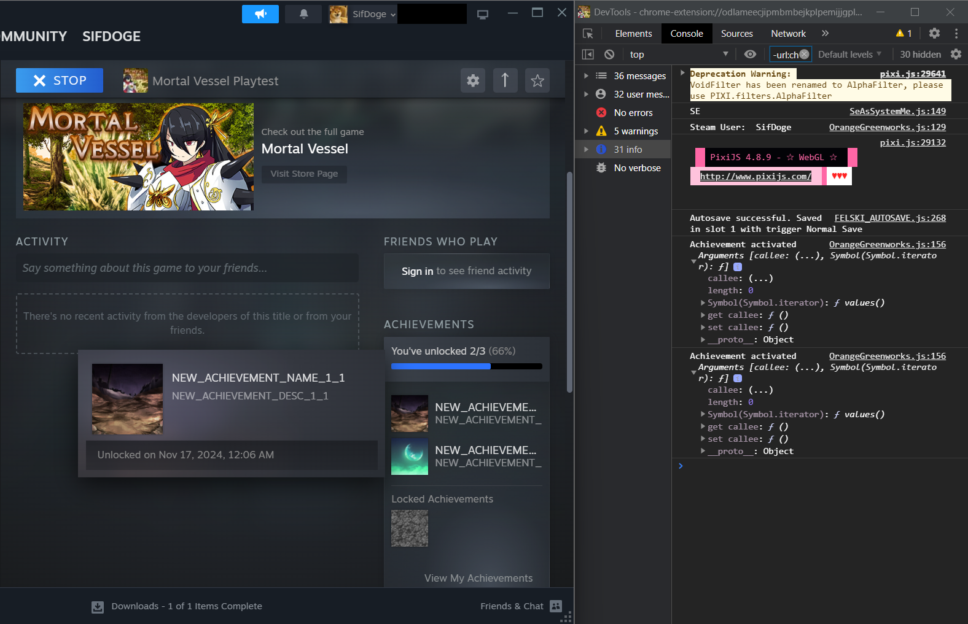Switch Steam to Big Picture mode icon
The image size is (968, 624).
(483, 14)
